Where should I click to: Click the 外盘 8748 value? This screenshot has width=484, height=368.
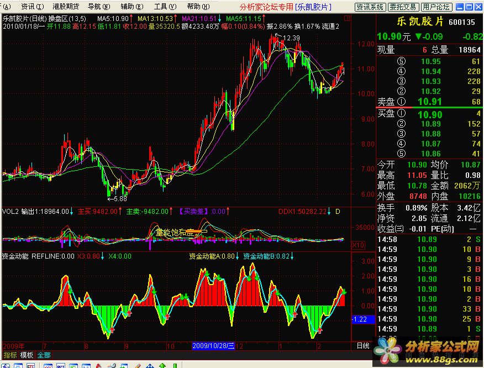(x=418, y=196)
